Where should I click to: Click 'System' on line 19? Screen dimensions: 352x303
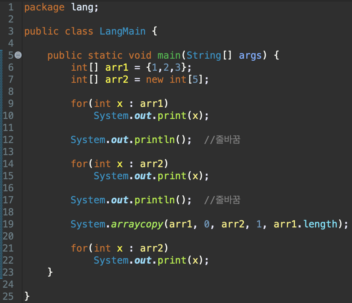[88, 224]
